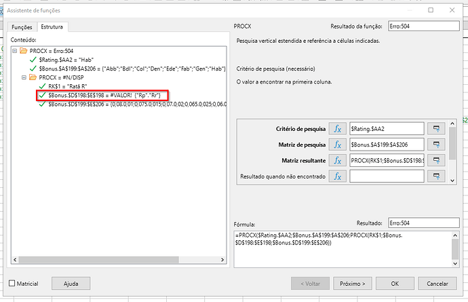Advance with Próximo button
This screenshot has width=468, height=302.
click(x=353, y=284)
